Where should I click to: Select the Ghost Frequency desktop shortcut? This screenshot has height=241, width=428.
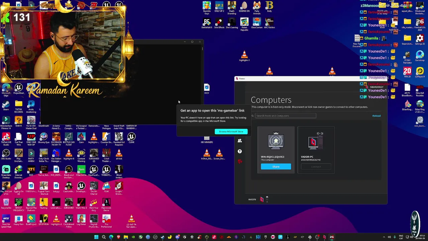[x=18, y=205]
